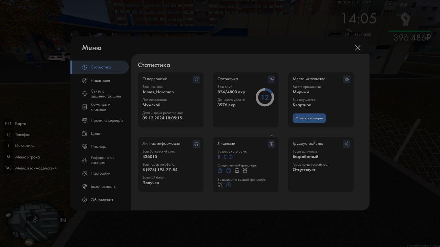Click the Отметить на карте button
440x247 pixels.
309,118
